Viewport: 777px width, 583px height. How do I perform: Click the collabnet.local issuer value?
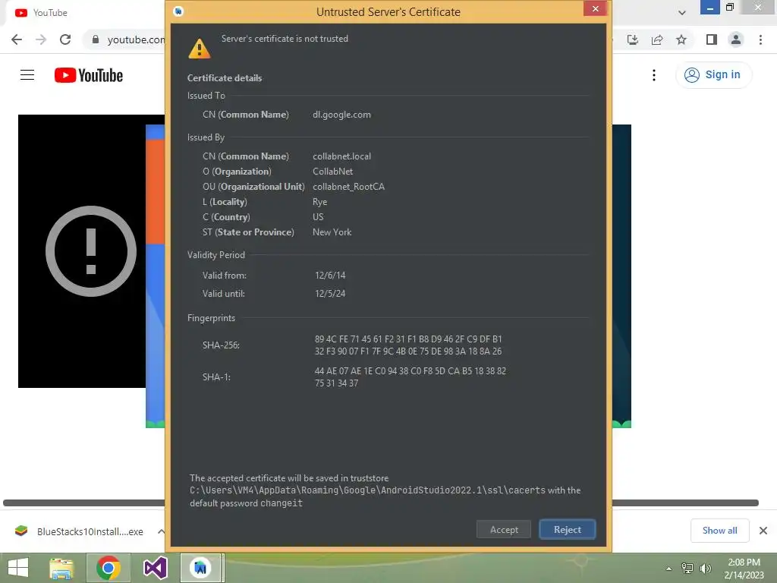pos(341,156)
